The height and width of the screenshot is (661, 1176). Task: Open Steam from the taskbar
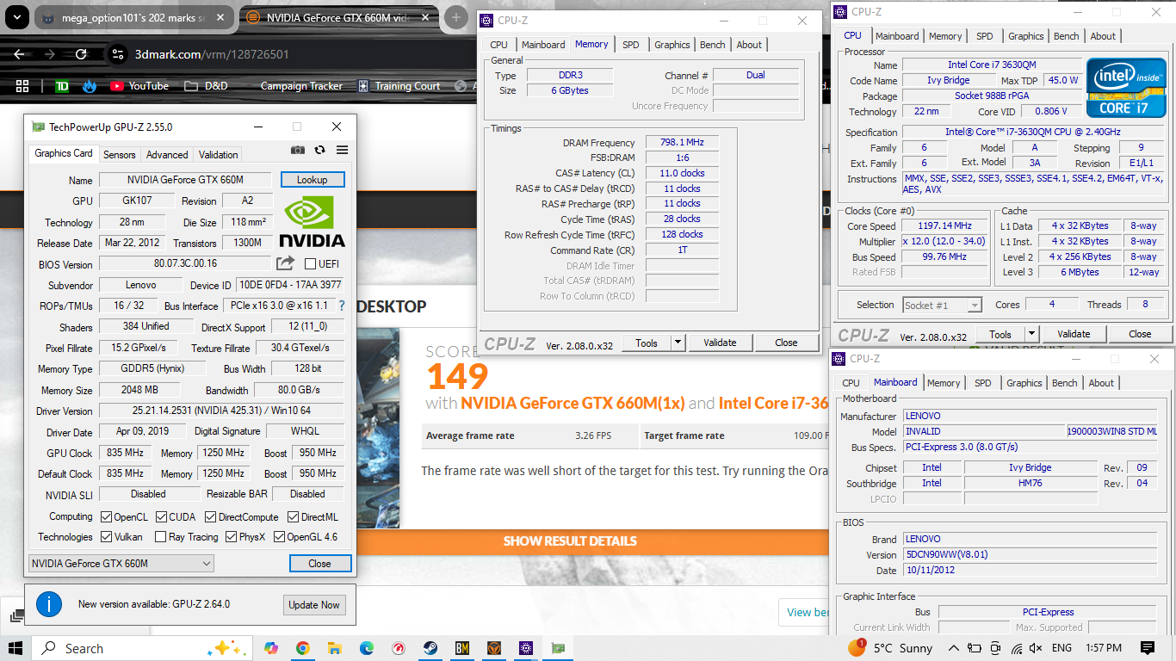pyautogui.click(x=430, y=648)
